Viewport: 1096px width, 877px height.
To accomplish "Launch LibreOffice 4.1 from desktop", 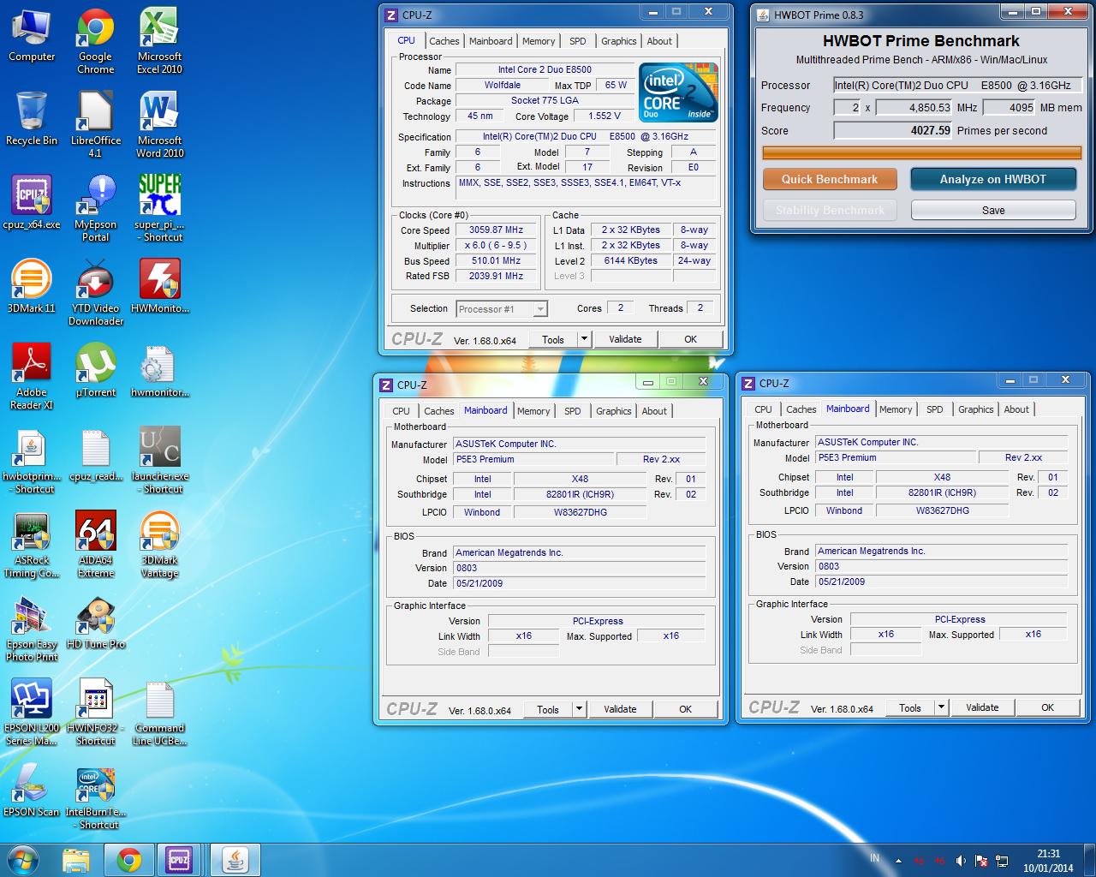I will click(x=96, y=125).
